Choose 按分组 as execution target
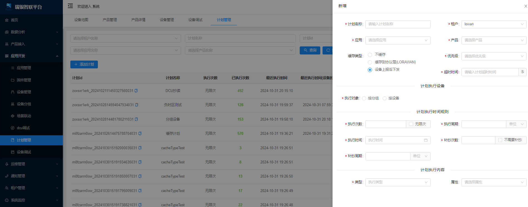Viewport: 528px width, 207px height. [364, 98]
